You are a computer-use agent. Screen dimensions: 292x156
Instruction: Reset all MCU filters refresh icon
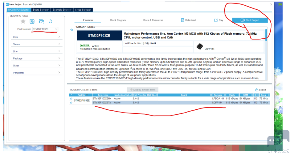pyautogui.click(x=50, y=21)
